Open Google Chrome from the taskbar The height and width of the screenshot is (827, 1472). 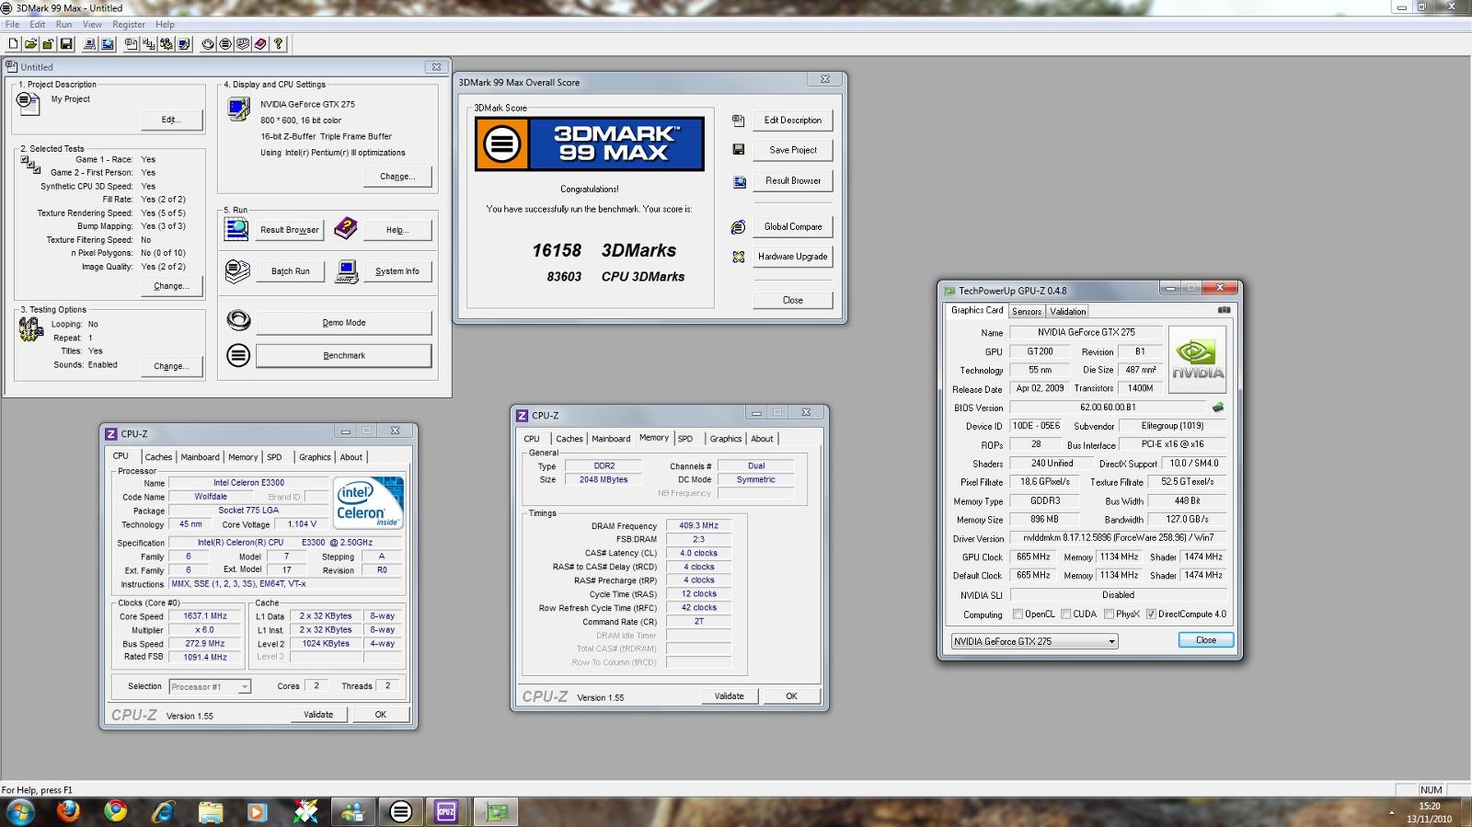click(x=116, y=811)
